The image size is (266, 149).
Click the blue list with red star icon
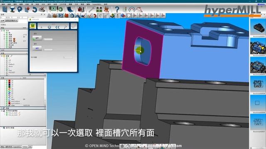[27, 9]
